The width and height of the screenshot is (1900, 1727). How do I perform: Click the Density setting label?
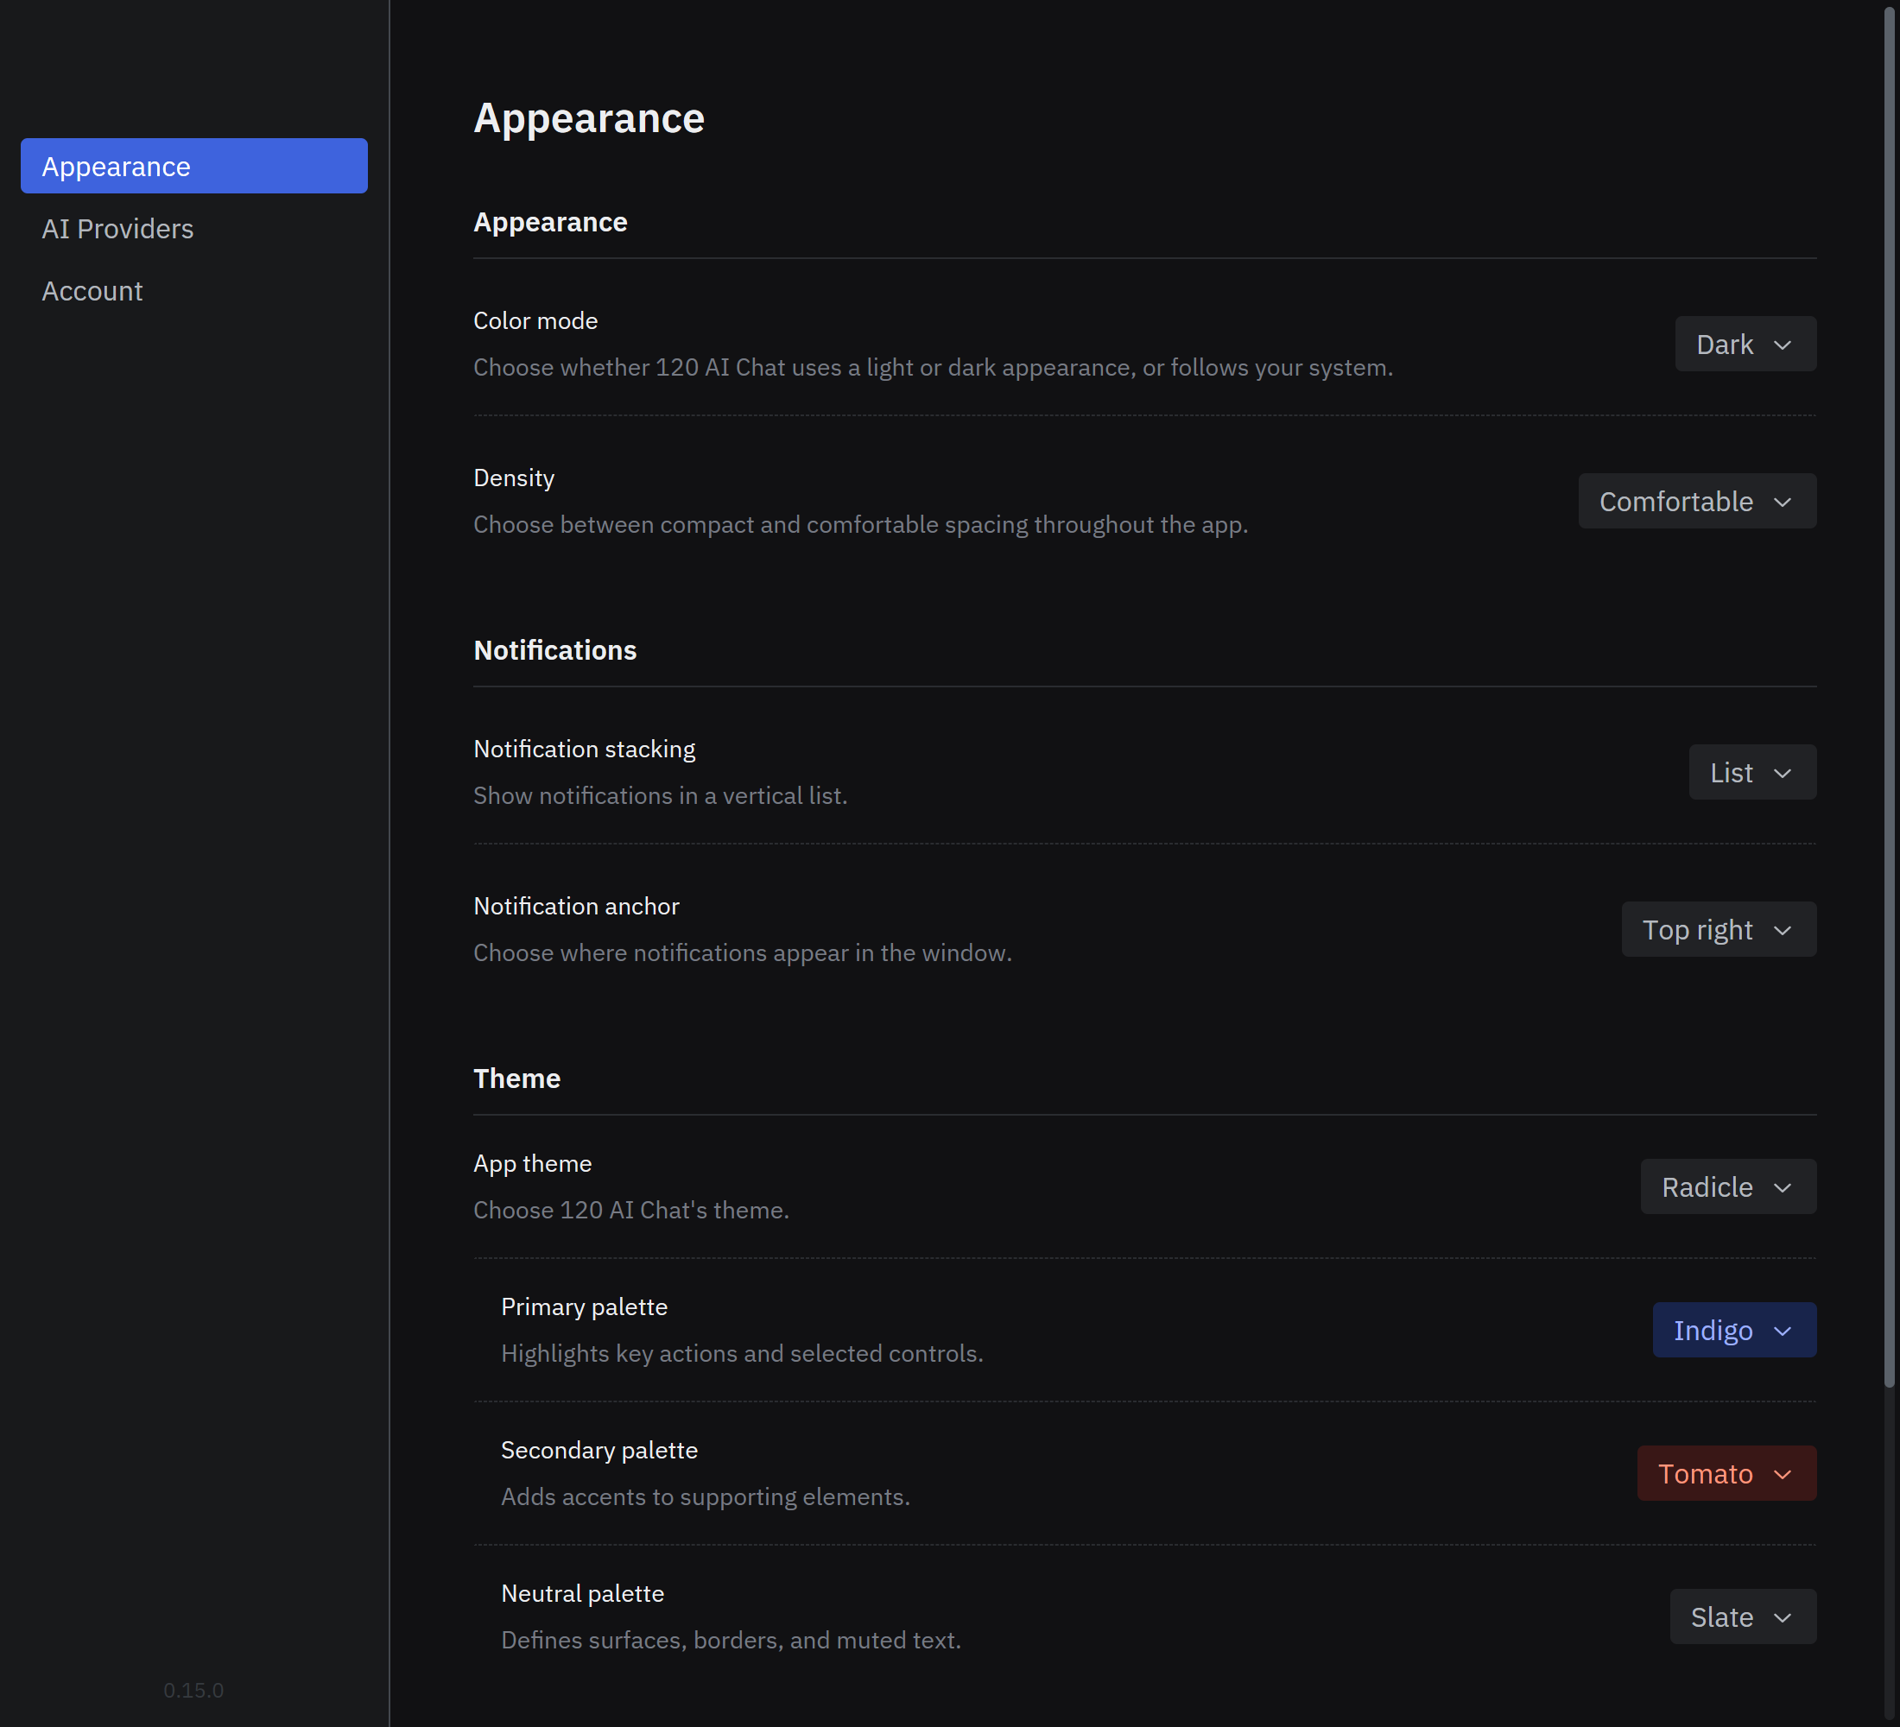tap(514, 478)
